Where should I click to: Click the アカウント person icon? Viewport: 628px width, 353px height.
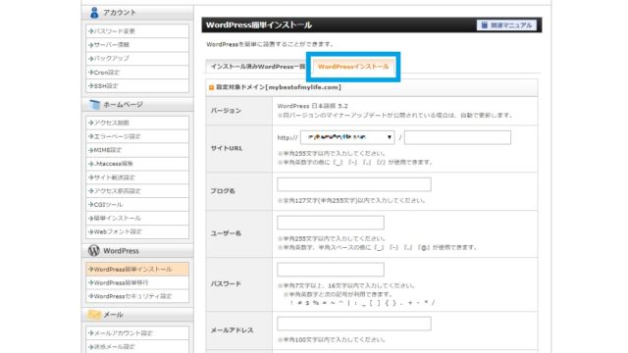tap(94, 13)
